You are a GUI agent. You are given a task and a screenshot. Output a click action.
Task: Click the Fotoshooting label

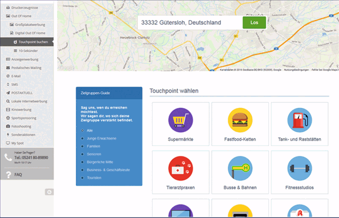pos(21,126)
